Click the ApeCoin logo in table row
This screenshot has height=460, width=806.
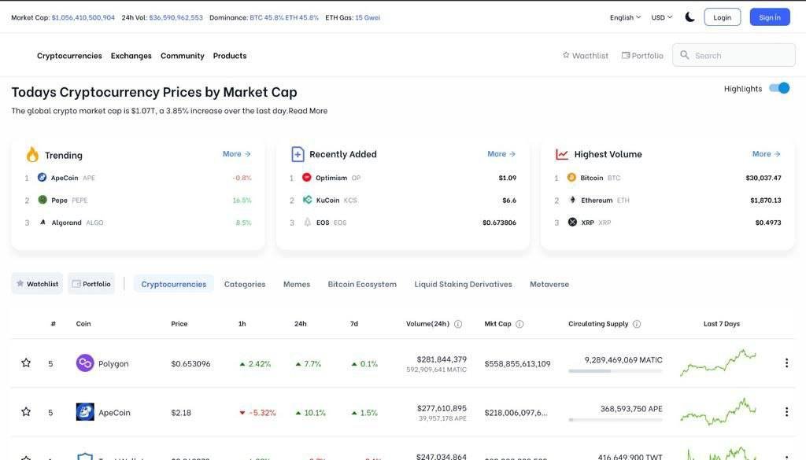tap(85, 412)
